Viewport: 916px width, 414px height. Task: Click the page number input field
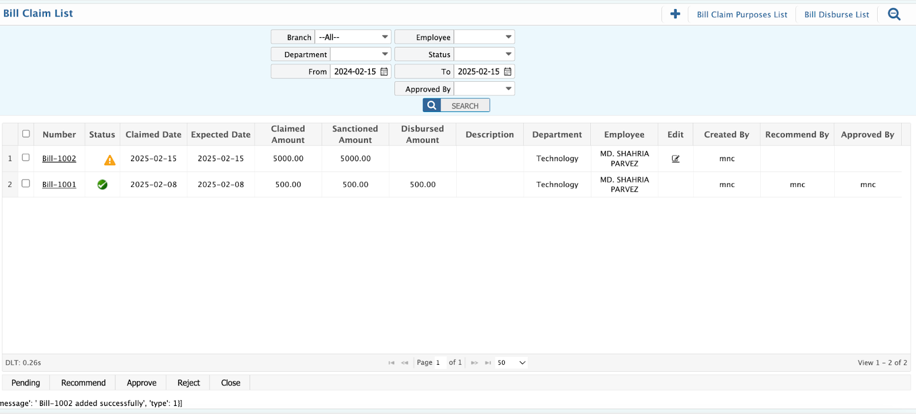[x=439, y=363]
